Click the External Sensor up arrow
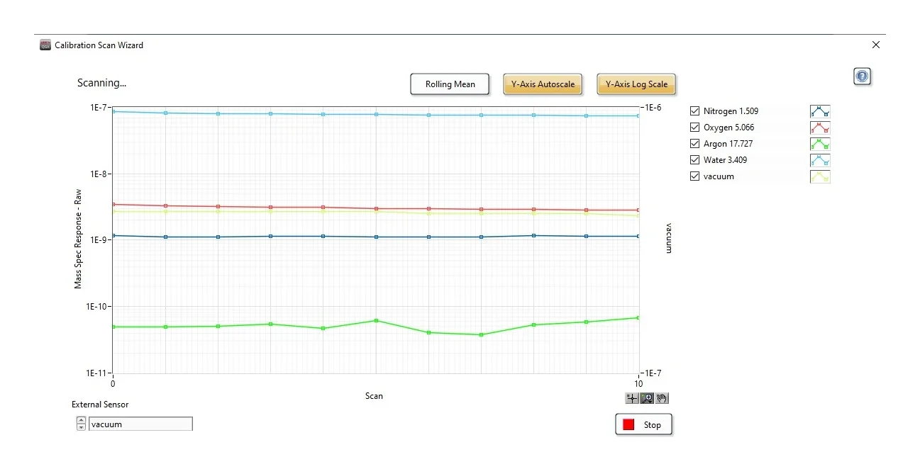The image size is (920, 469). (81, 420)
